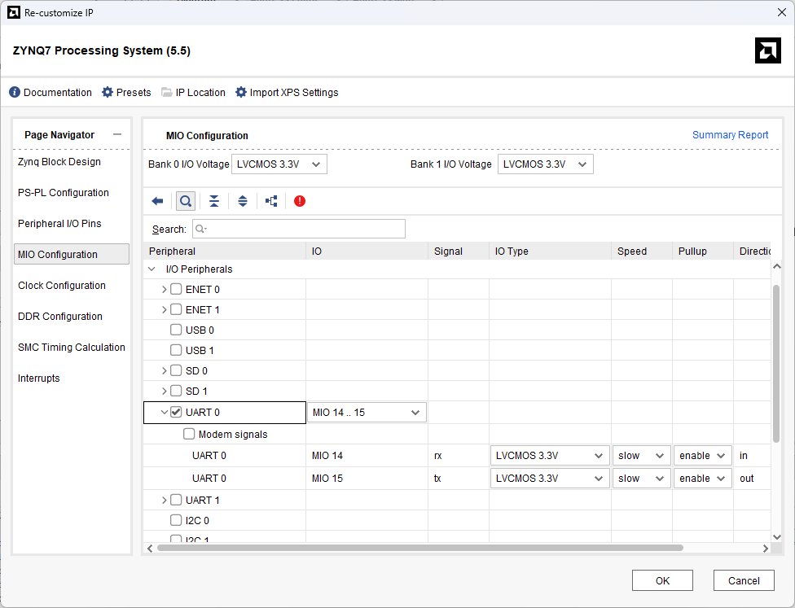The width and height of the screenshot is (795, 608).
Task: Click the window title bar app icon
Action: click(x=14, y=13)
